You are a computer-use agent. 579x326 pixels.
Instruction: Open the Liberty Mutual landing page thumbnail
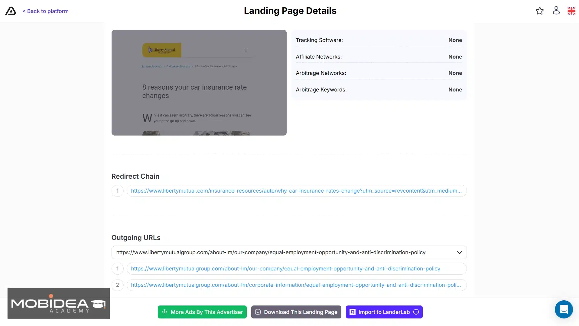pyautogui.click(x=199, y=82)
